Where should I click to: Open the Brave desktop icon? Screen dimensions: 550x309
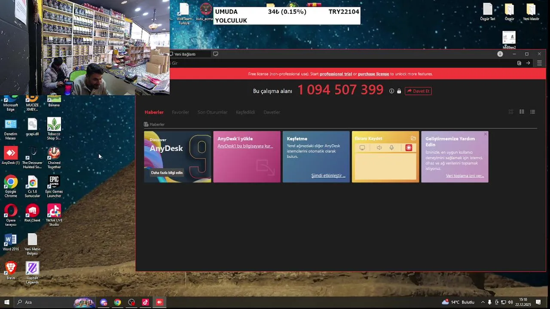[11, 271]
